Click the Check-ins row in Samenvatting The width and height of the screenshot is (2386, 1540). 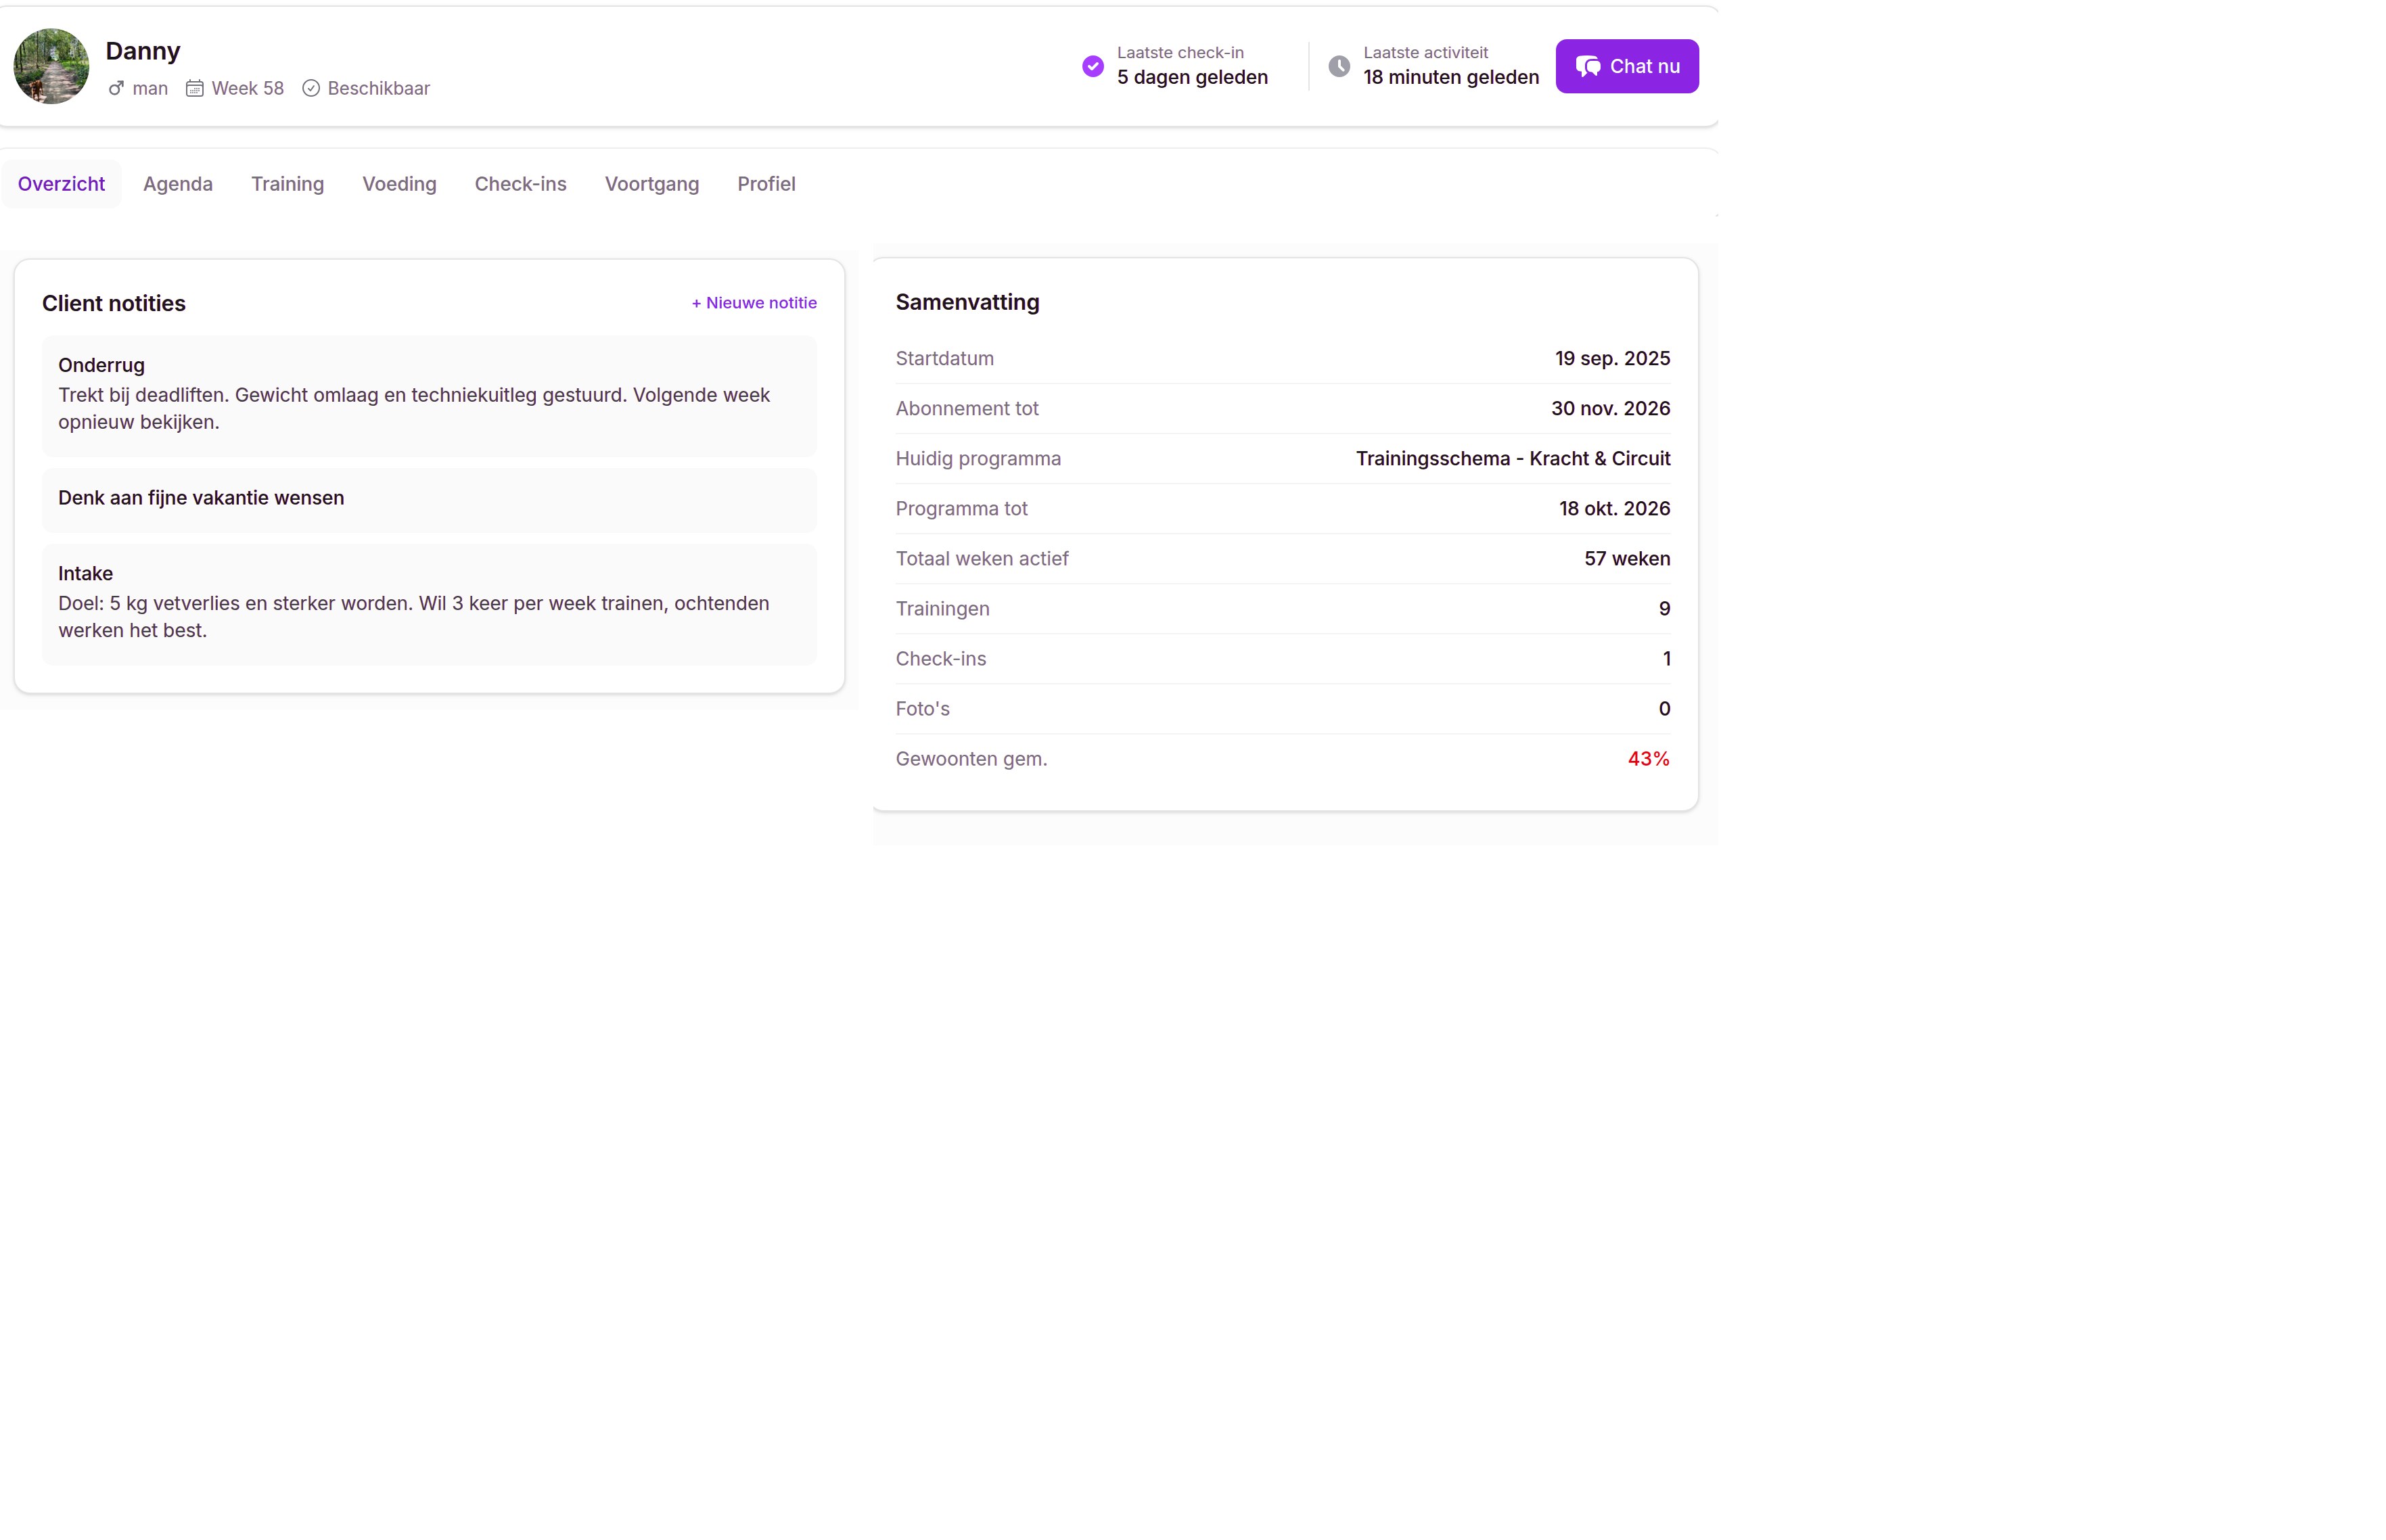[1282, 659]
